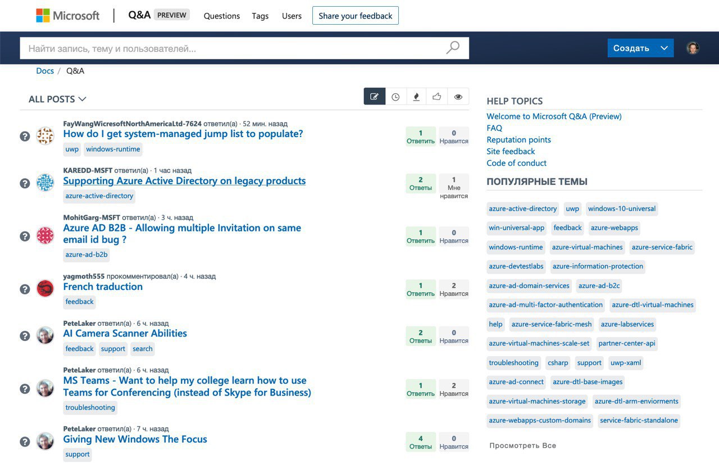Click the PREVIEW badge
The width and height of the screenshot is (719, 464).
(x=172, y=15)
